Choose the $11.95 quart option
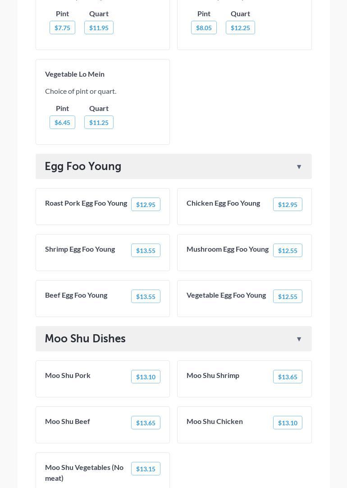The width and height of the screenshot is (347, 488). point(99,28)
